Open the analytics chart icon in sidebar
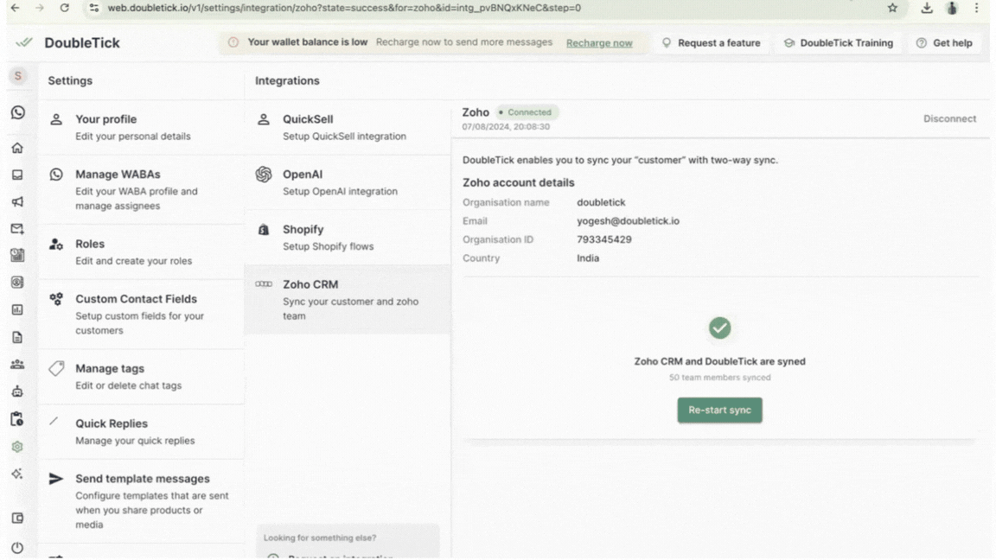This screenshot has height=560, width=996. [17, 309]
